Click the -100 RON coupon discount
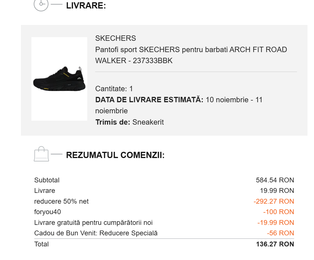Image resolution: width=314 pixels, height=260 pixels. (x=278, y=212)
